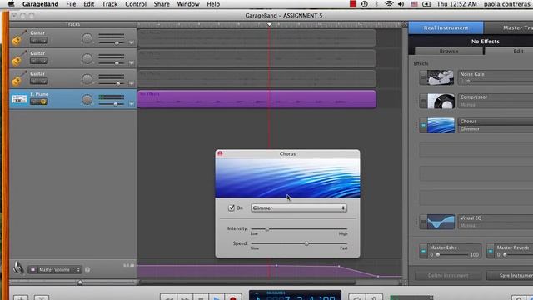Open the Control menu
Image resolution: width=533 pixels, height=300 pixels.
tap(136, 4)
